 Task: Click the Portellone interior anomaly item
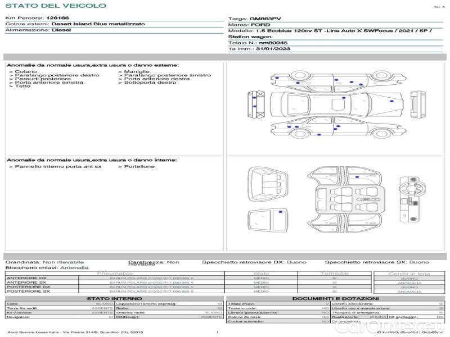[x=137, y=166]
